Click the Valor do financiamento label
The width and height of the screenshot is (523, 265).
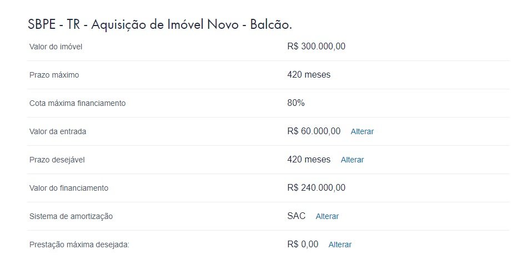69,188
